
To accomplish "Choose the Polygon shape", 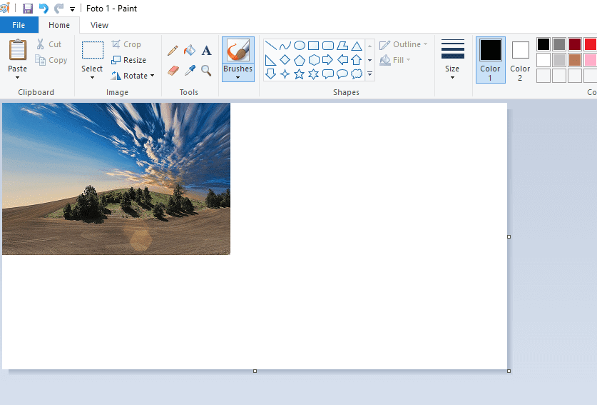I will point(342,46).
